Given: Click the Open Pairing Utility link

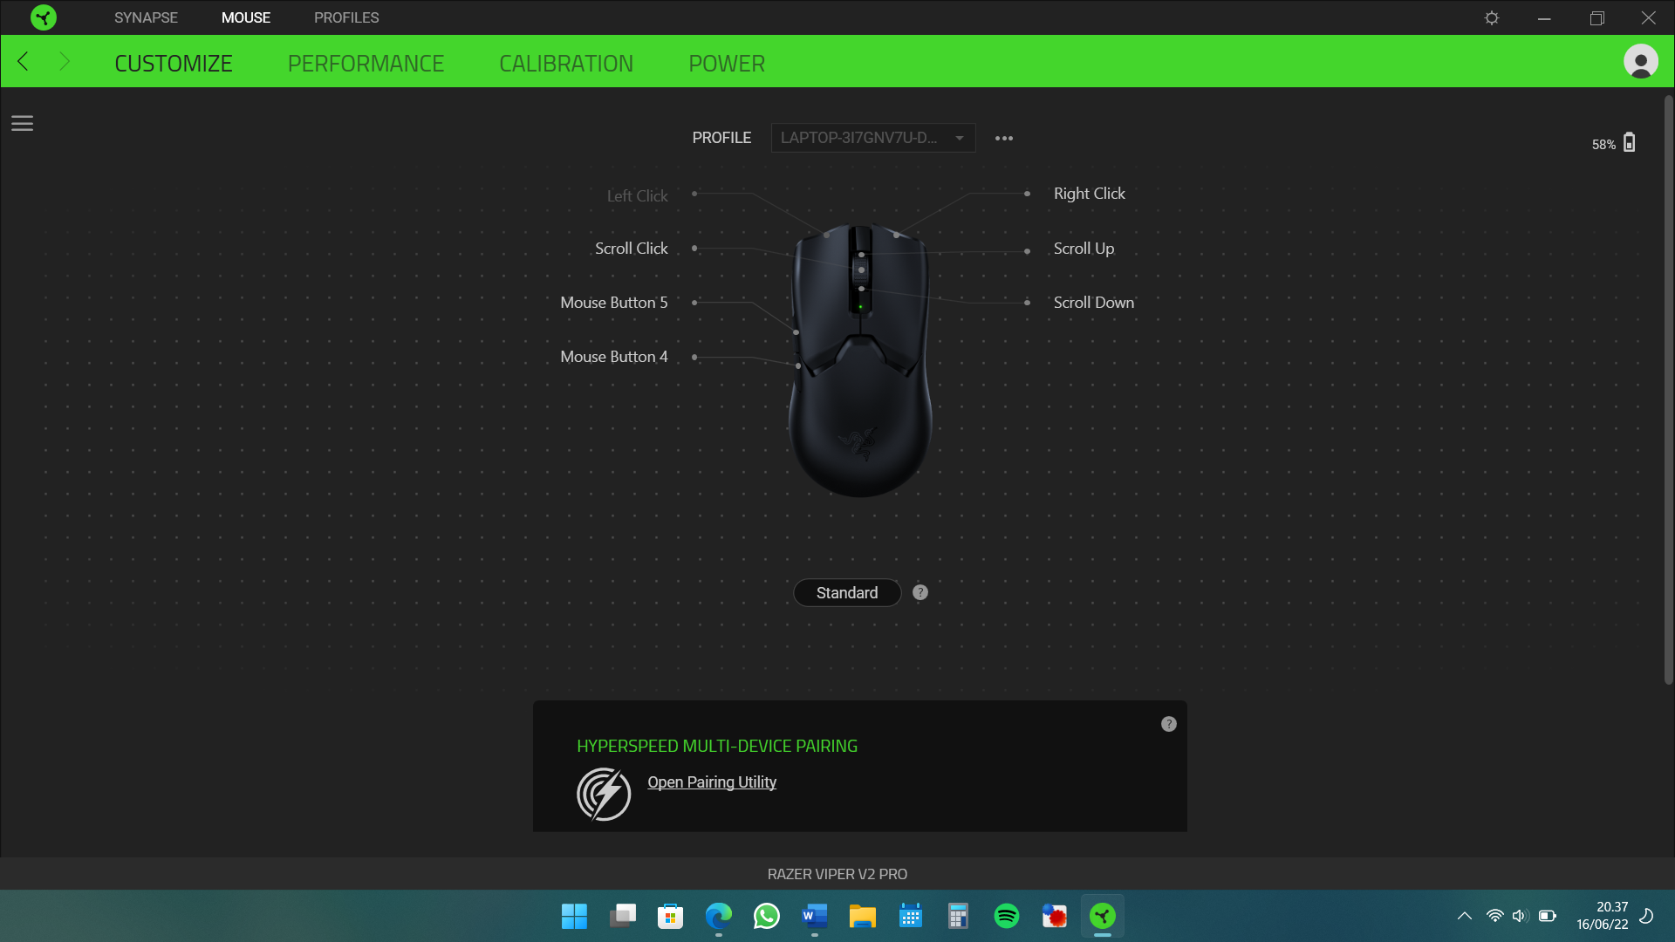Looking at the screenshot, I should (711, 782).
